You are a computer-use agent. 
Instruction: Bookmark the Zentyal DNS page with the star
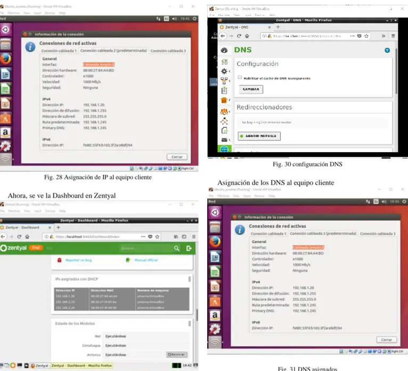pyautogui.click(x=366, y=36)
